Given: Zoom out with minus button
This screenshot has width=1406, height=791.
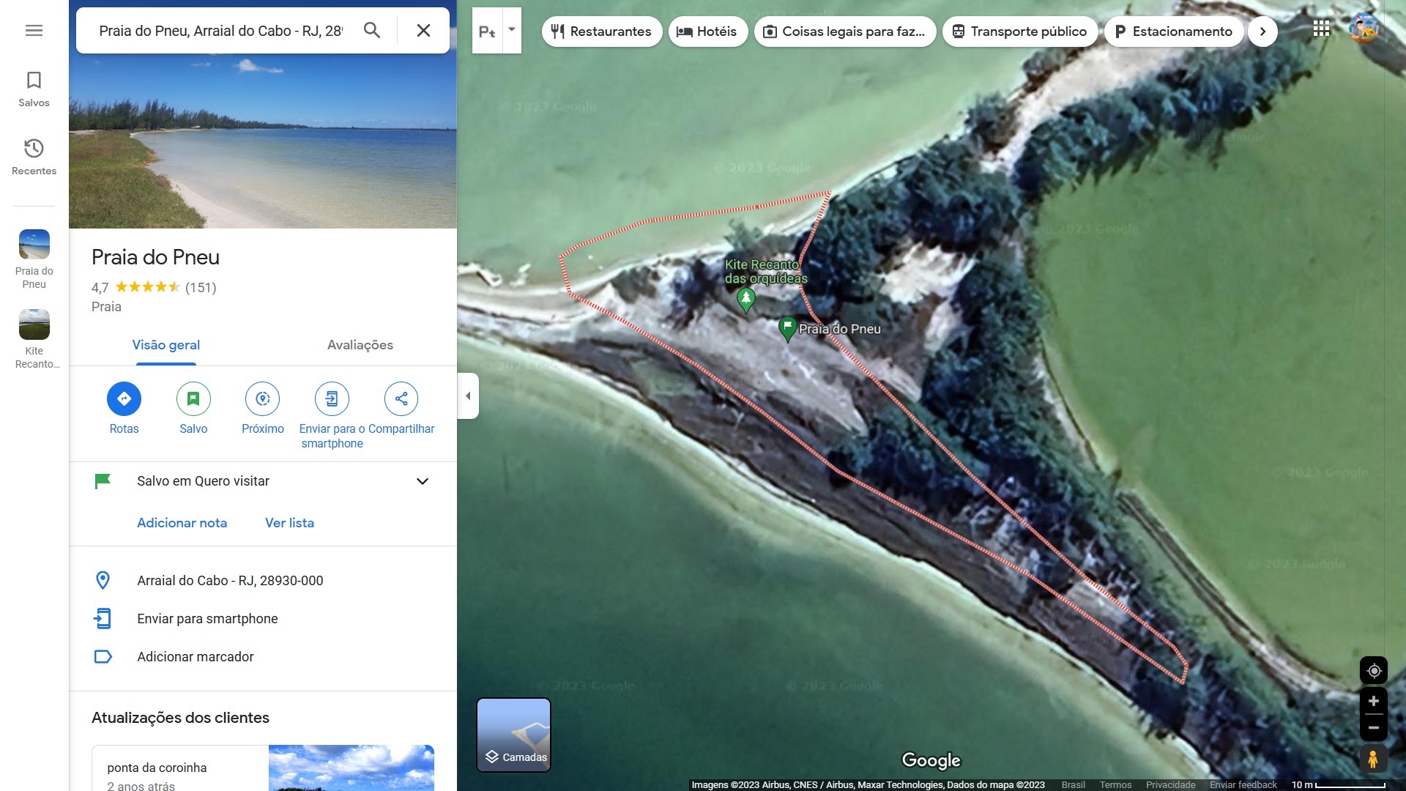Looking at the screenshot, I should click(1374, 728).
